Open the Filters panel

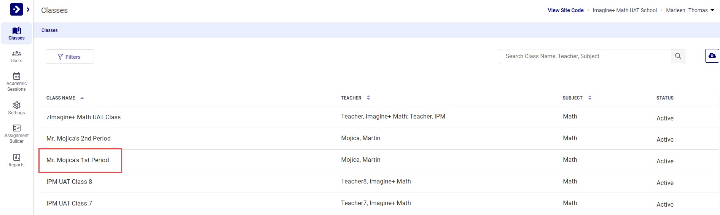coord(70,57)
